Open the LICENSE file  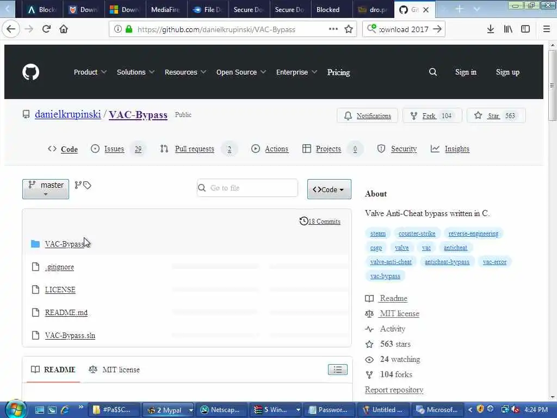[x=60, y=290]
